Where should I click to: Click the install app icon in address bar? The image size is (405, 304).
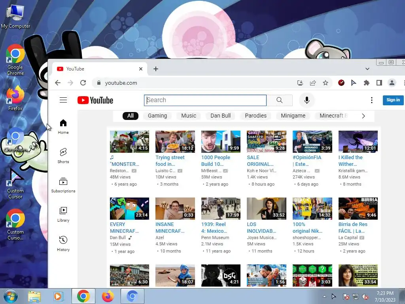point(300,83)
